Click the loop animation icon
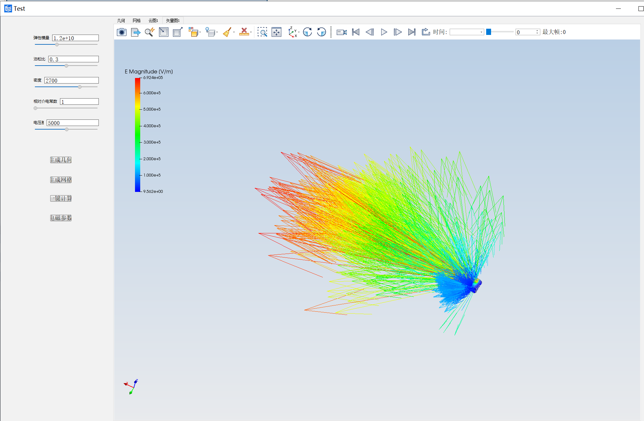The width and height of the screenshot is (644, 421). 426,32
